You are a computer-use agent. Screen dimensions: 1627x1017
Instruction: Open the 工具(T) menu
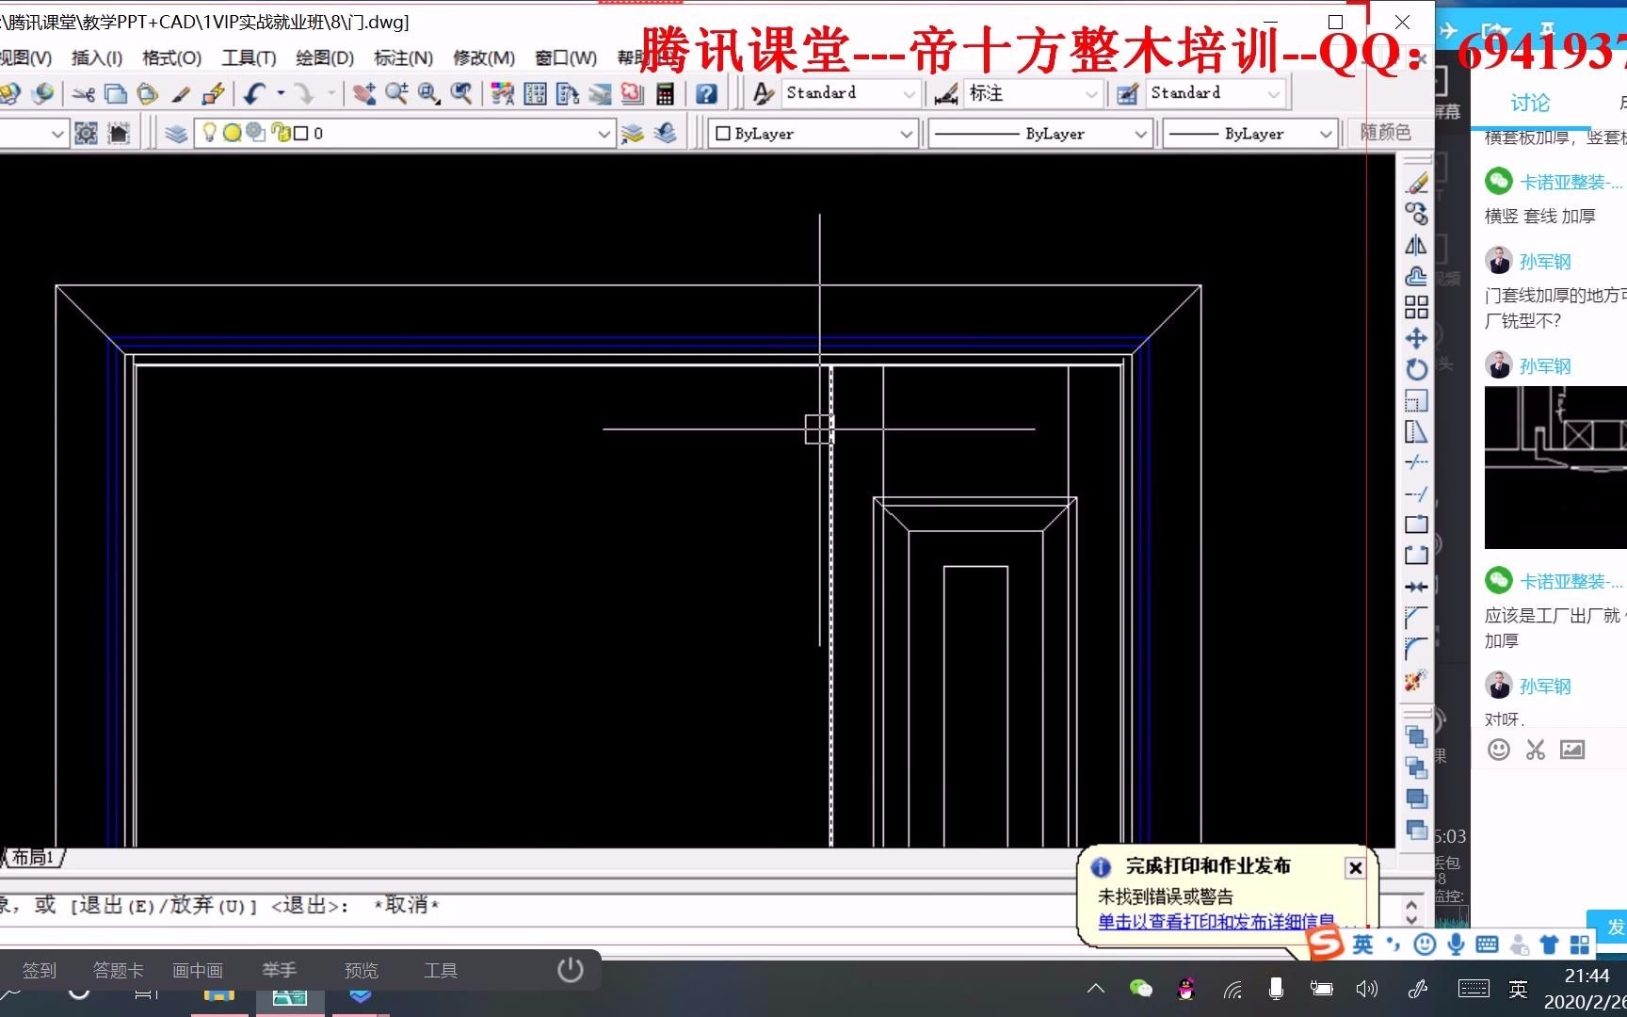(x=249, y=58)
